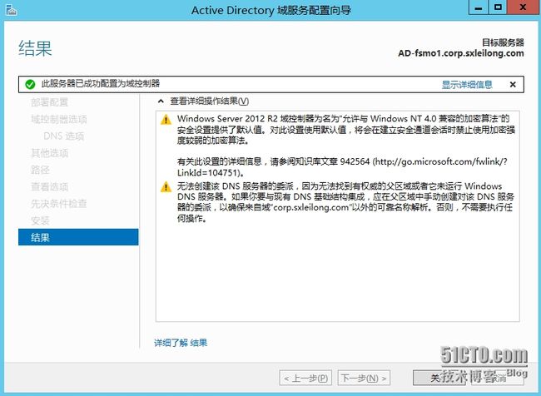Select the 查看选项 step

49,187
